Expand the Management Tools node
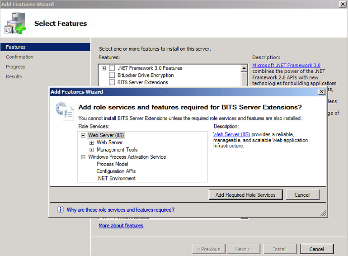 (91, 150)
